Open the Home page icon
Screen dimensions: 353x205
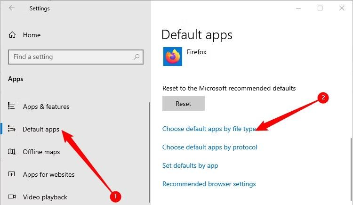[x=12, y=35]
